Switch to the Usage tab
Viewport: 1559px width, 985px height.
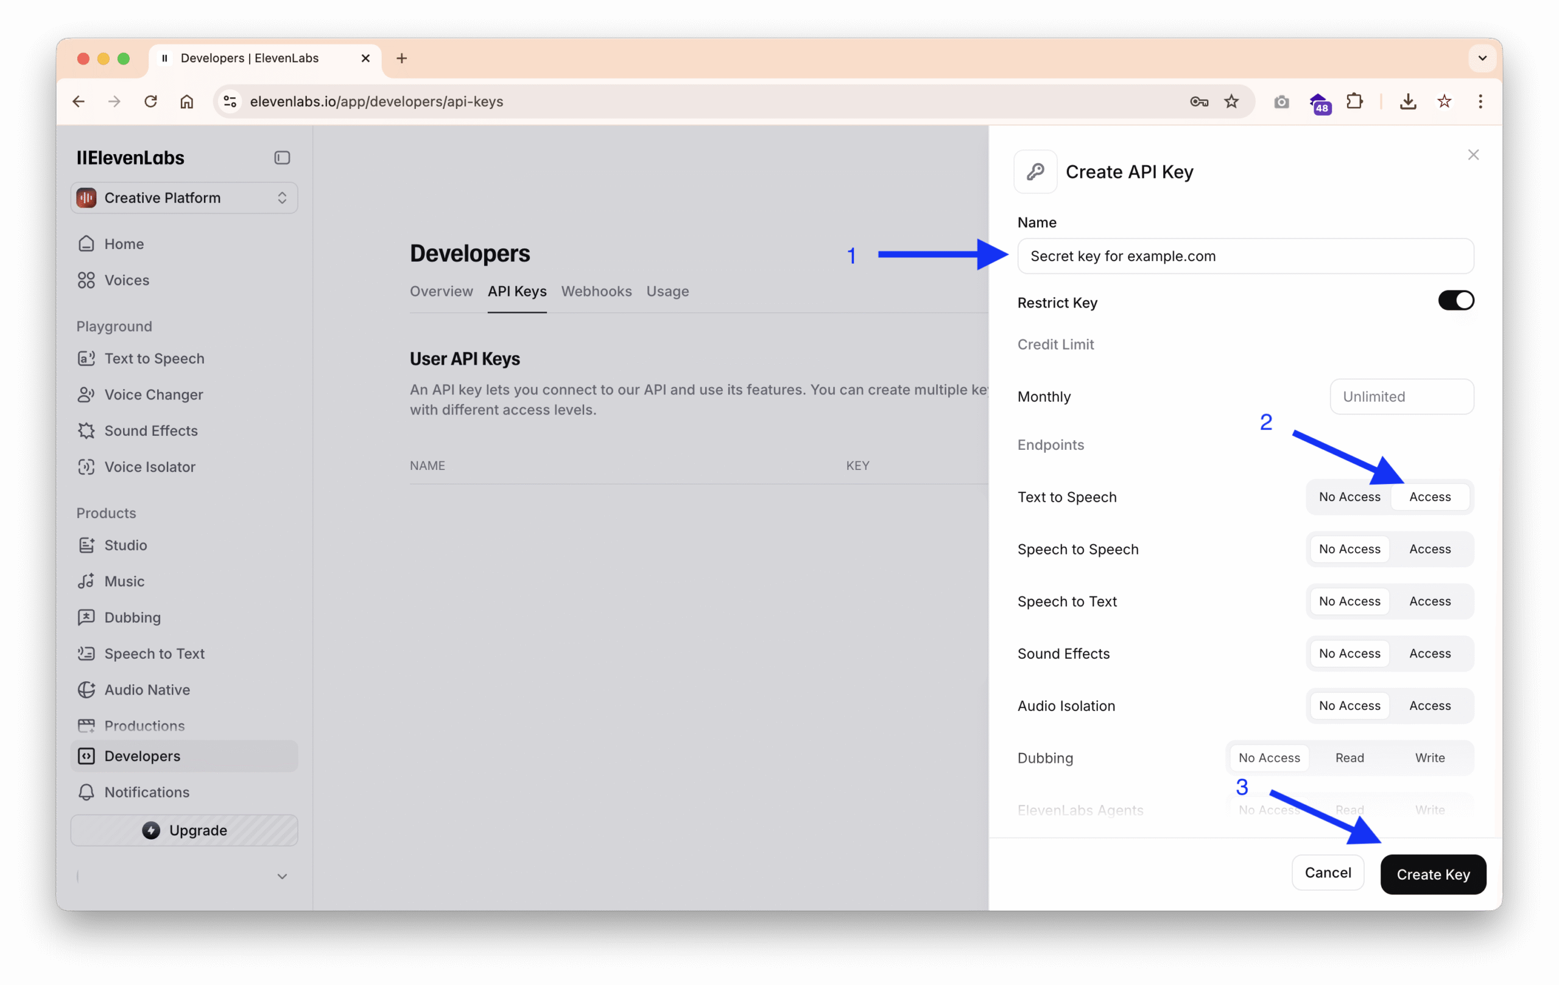[667, 292]
